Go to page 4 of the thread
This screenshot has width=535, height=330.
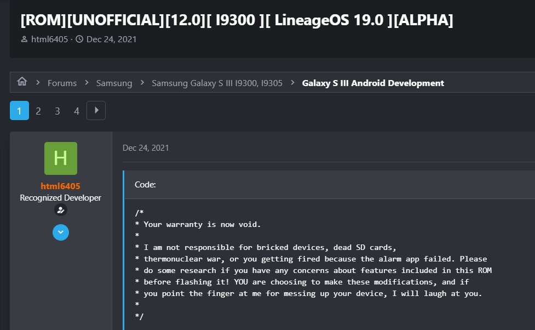[77, 110]
